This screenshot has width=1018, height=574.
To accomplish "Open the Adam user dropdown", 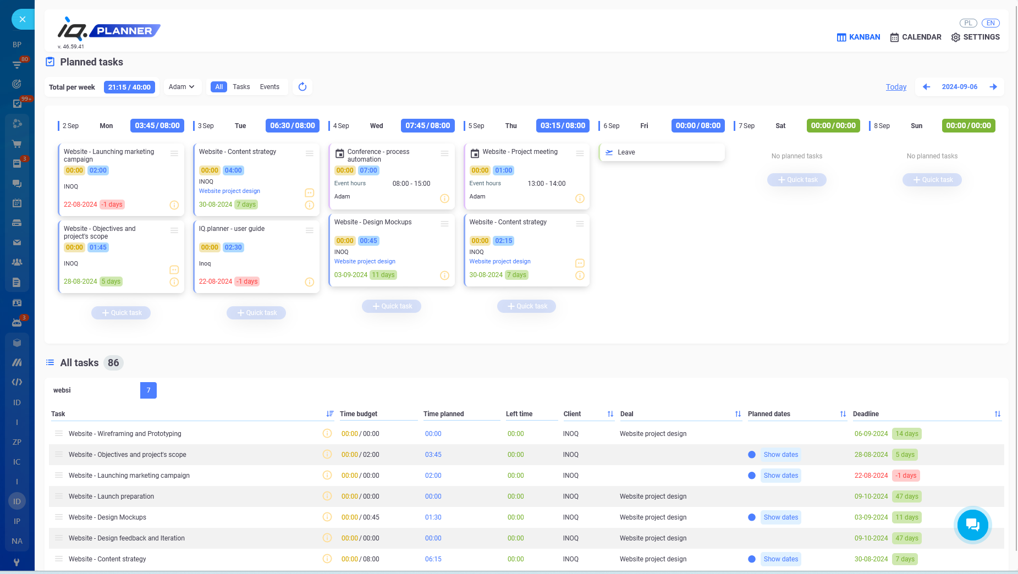I will pos(182,86).
